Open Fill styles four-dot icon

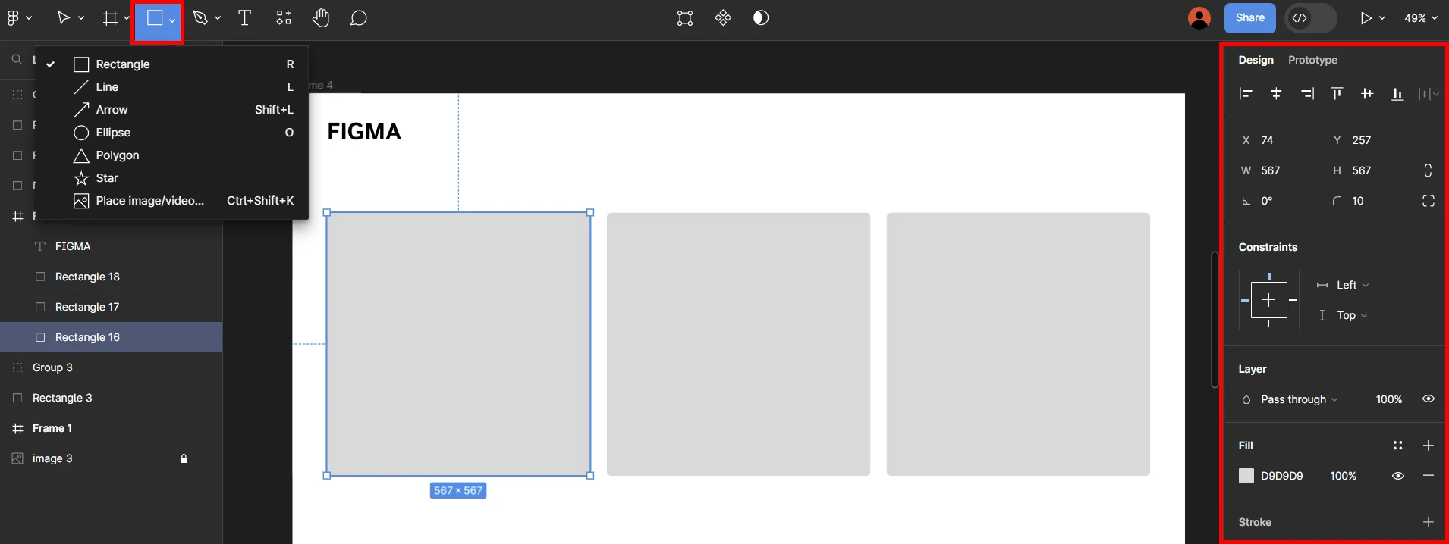pos(1398,446)
